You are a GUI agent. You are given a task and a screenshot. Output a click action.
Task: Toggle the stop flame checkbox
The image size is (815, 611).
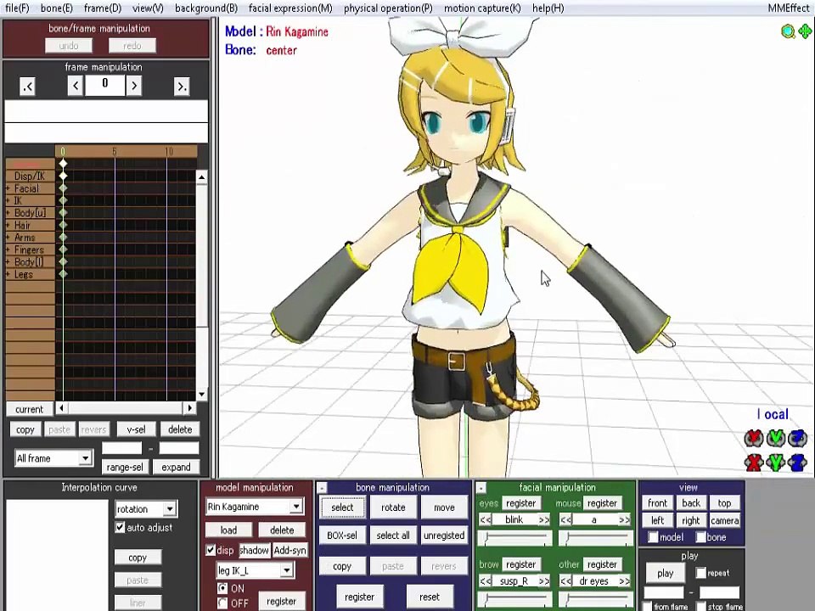point(701,606)
